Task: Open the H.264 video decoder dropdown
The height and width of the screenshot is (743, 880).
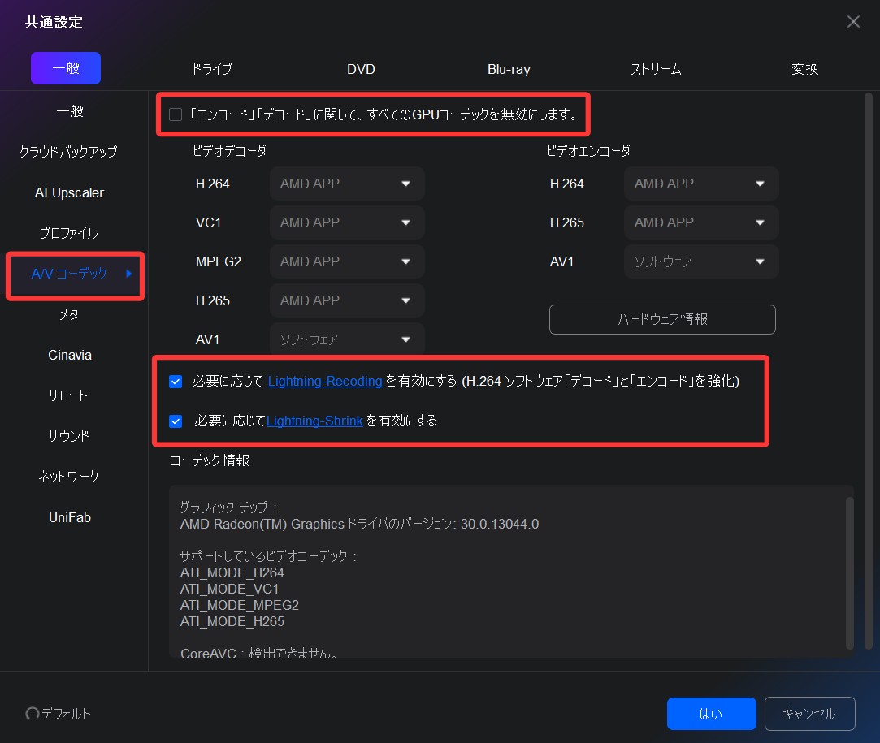Action: tap(347, 184)
